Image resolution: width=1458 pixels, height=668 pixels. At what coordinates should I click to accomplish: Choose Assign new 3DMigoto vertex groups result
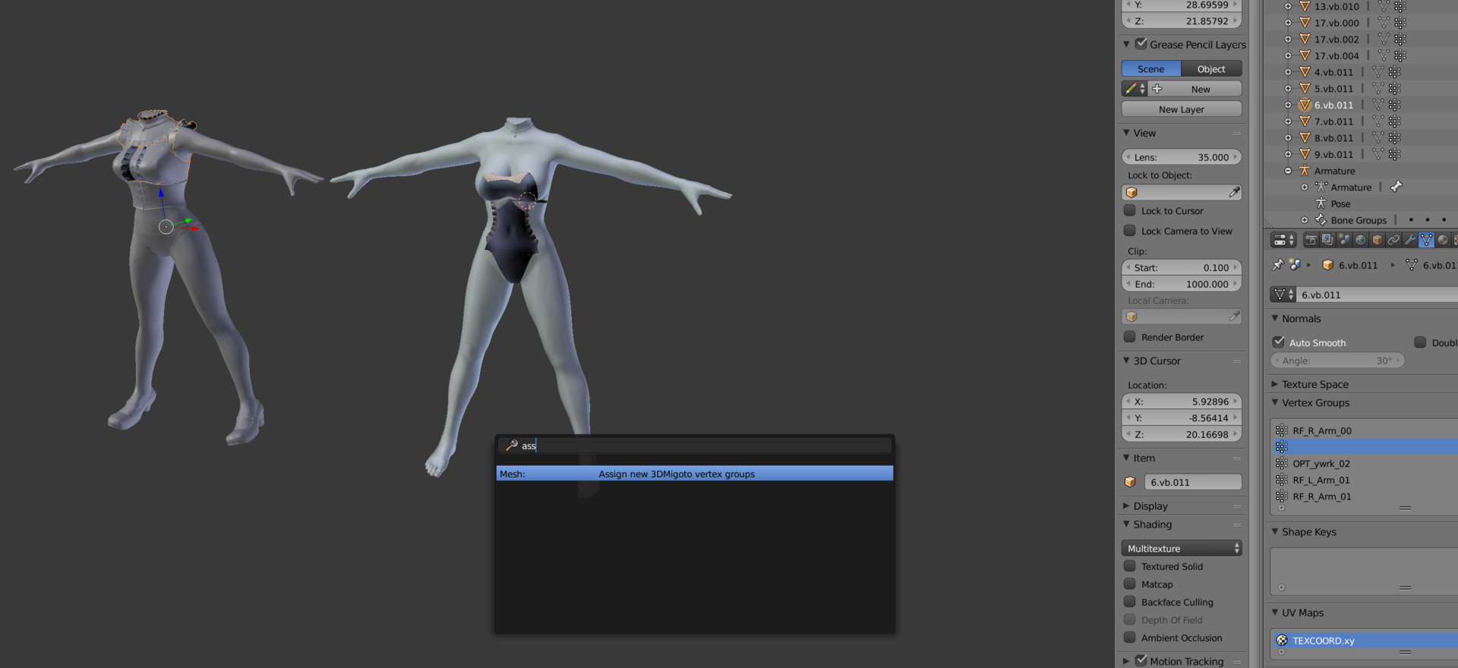[695, 474]
